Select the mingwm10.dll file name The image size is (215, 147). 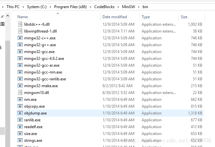point(37,93)
